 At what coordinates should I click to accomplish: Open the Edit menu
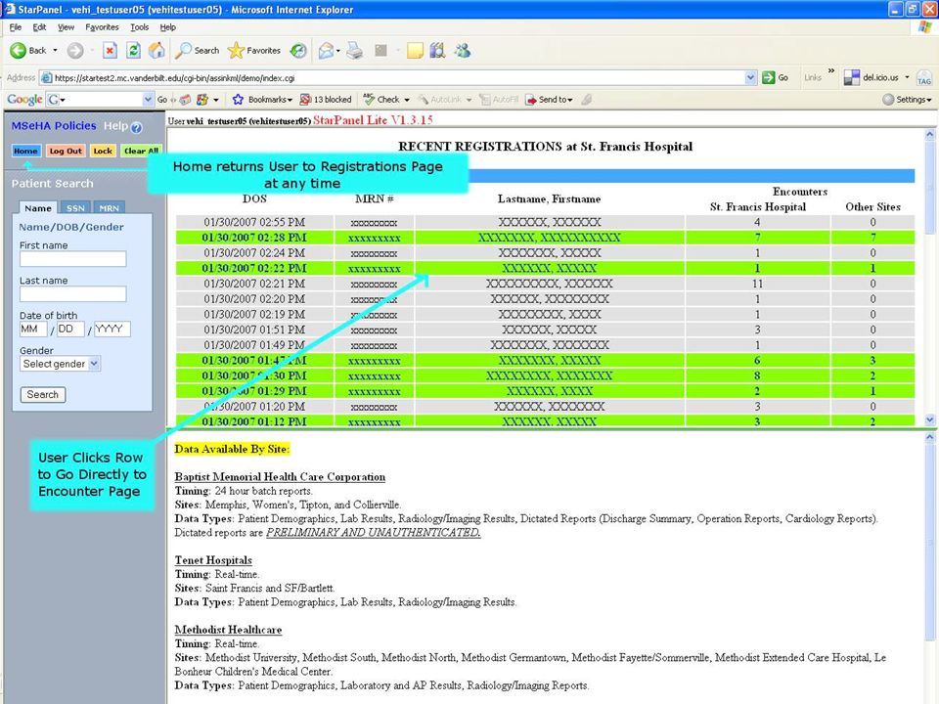pyautogui.click(x=39, y=27)
